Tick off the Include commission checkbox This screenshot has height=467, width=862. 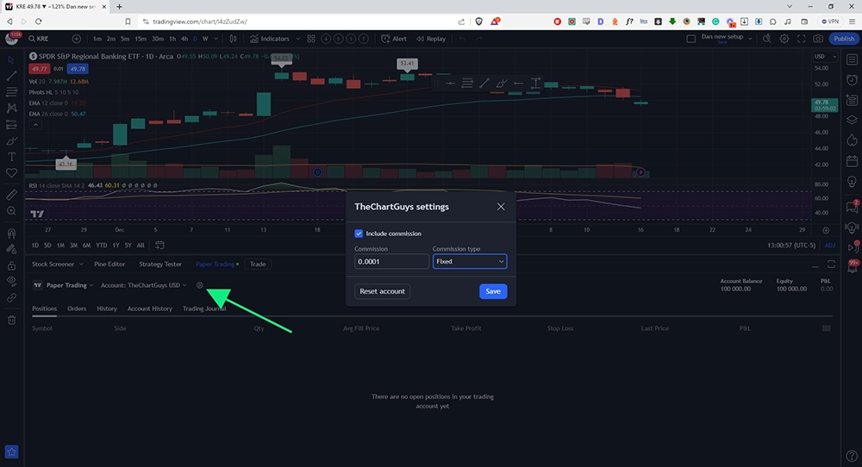tap(359, 233)
